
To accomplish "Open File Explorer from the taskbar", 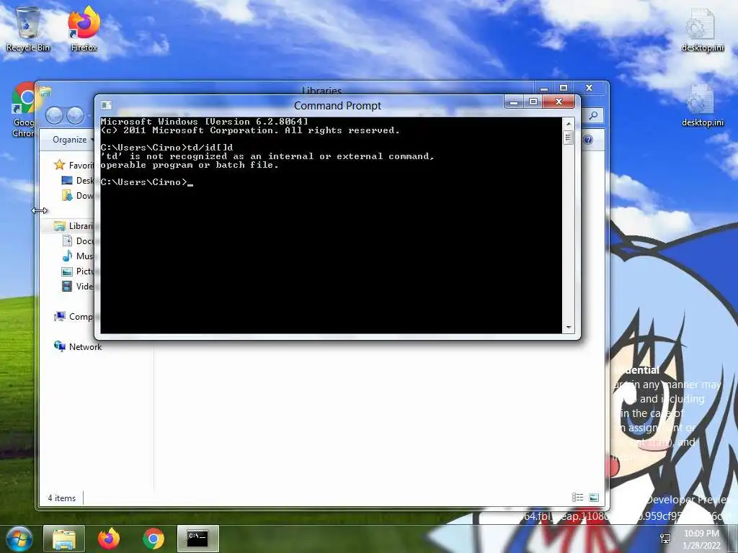I will [64, 539].
